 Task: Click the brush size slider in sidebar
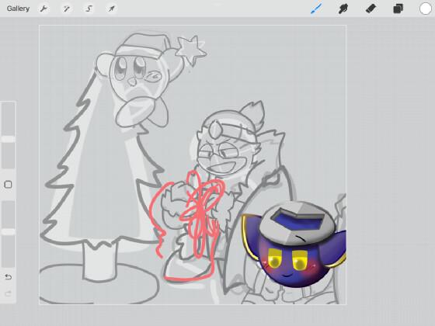[x=9, y=135]
